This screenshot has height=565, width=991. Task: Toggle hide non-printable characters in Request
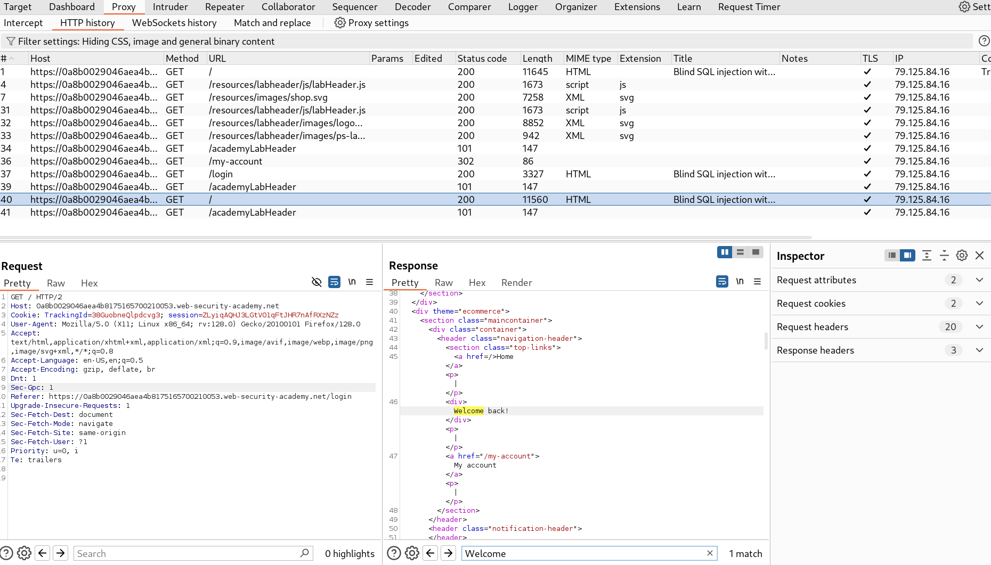(x=316, y=282)
